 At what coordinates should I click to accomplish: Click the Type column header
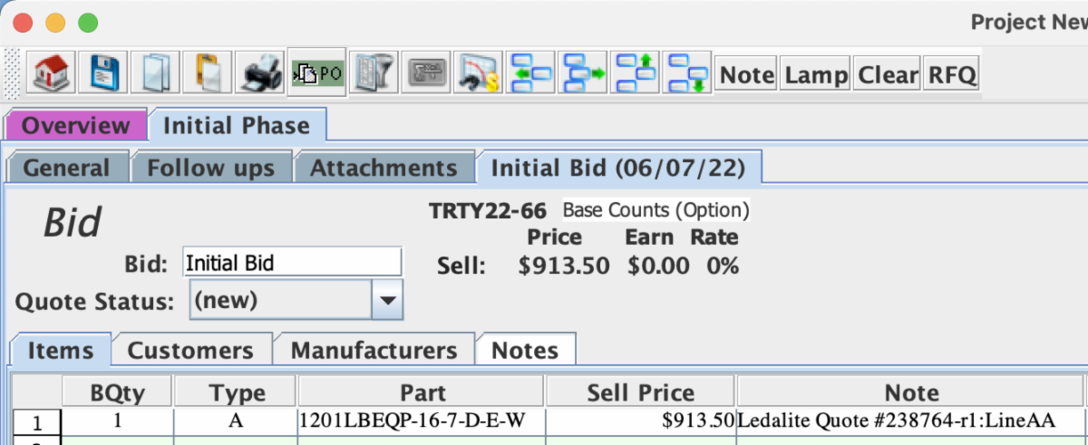point(237,392)
